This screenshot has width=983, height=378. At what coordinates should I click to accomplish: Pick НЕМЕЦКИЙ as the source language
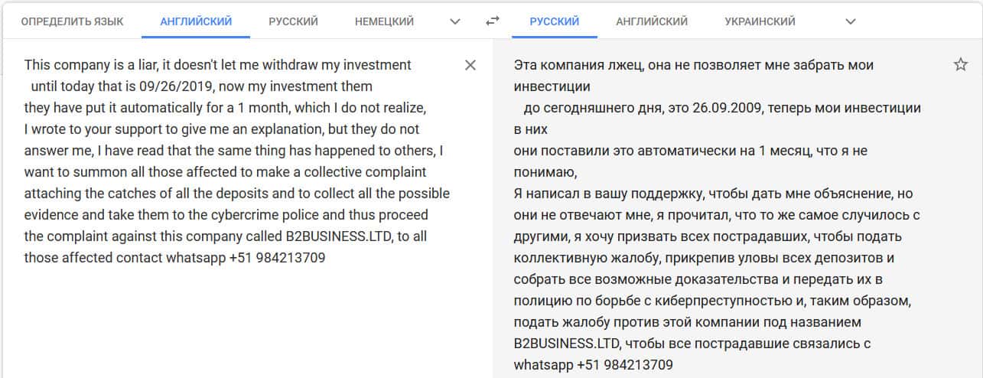tap(384, 21)
